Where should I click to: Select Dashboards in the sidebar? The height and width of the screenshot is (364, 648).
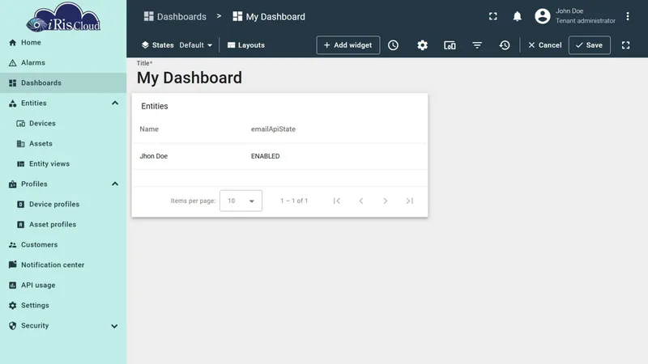tap(63, 83)
